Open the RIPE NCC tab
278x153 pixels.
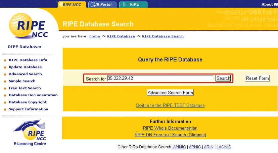72,4
